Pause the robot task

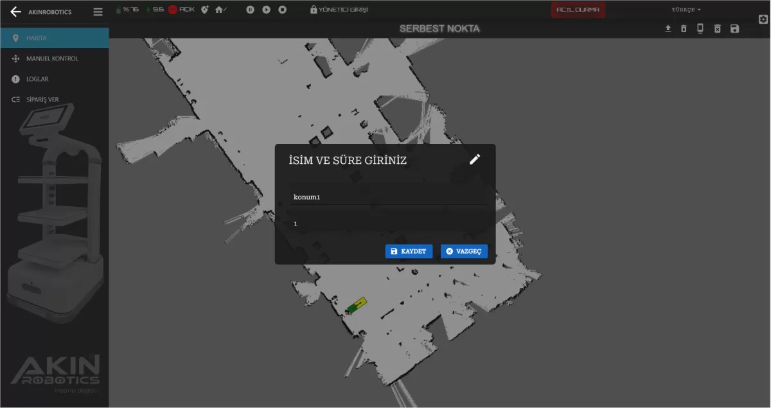click(x=250, y=10)
